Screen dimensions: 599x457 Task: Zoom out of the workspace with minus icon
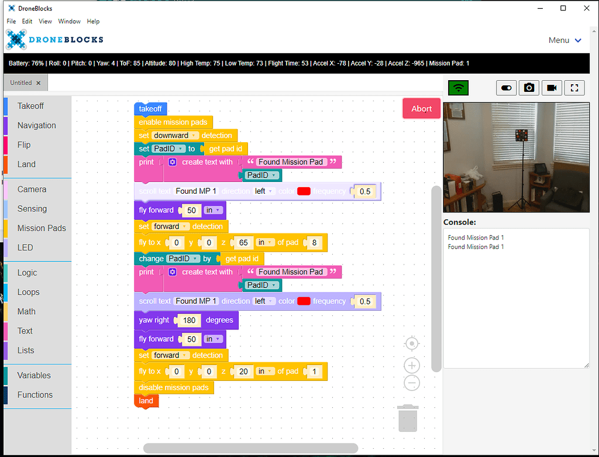(x=411, y=383)
